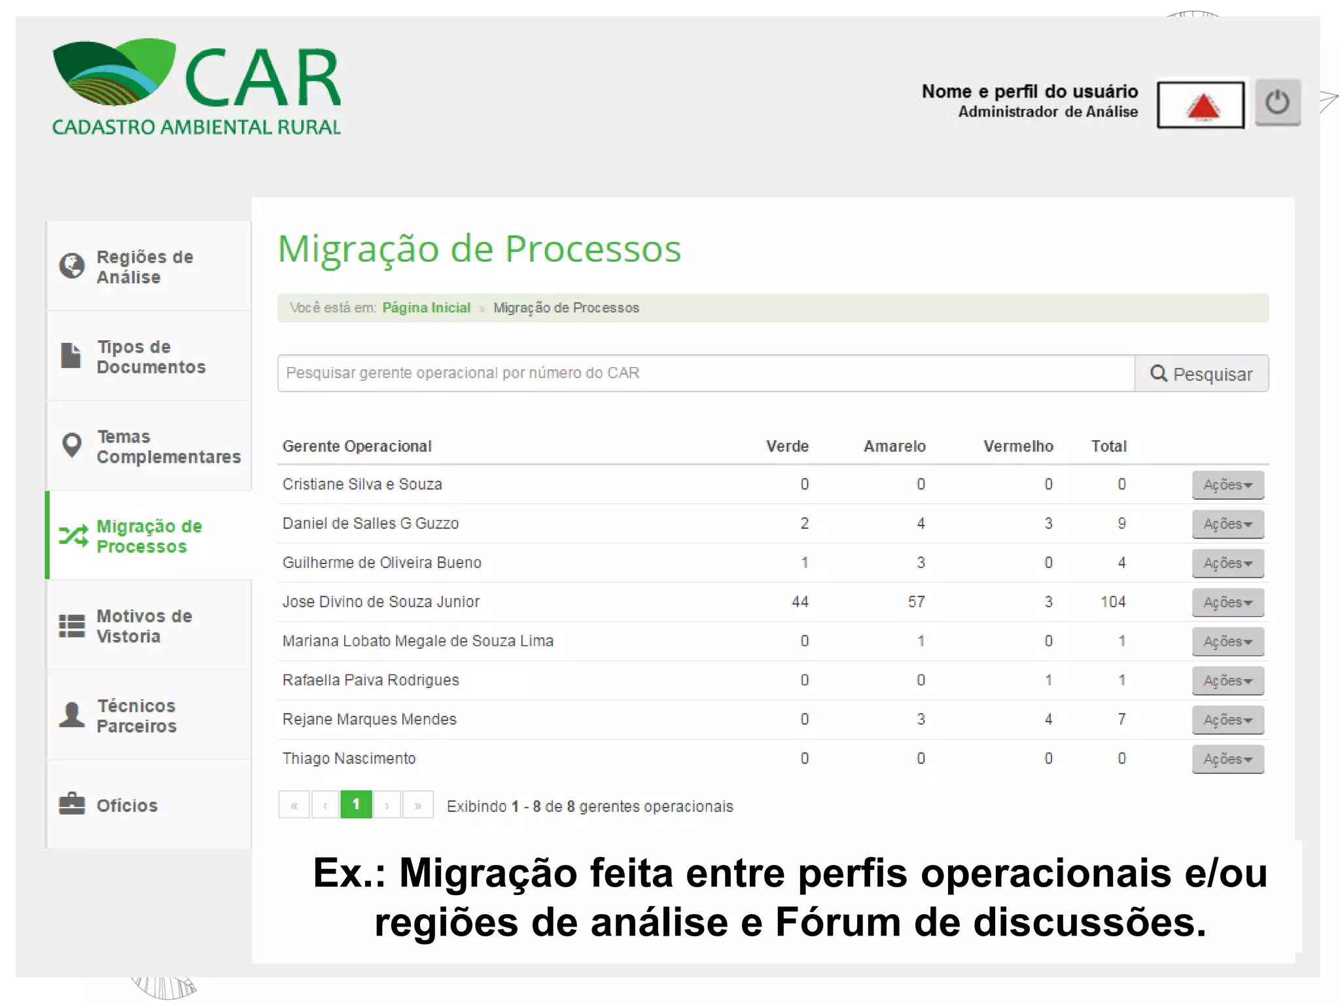Image resolution: width=1340 pixels, height=1005 pixels.
Task: Select Mariana Lobato Megale de Souza Lima row name
Action: click(x=418, y=641)
